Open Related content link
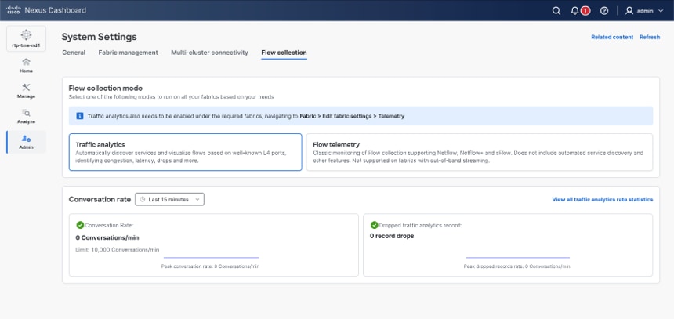The image size is (674, 319). pyautogui.click(x=612, y=37)
